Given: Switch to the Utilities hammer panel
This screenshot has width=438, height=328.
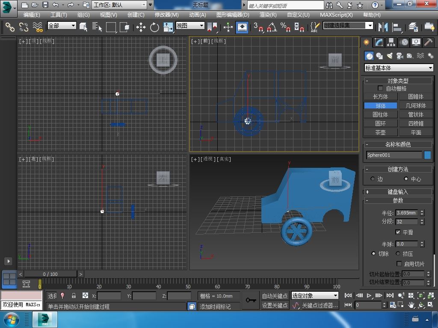Looking at the screenshot, I should (428, 42).
